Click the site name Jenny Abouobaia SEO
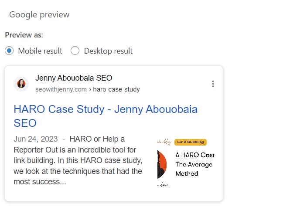The image size is (290, 207). point(74,78)
